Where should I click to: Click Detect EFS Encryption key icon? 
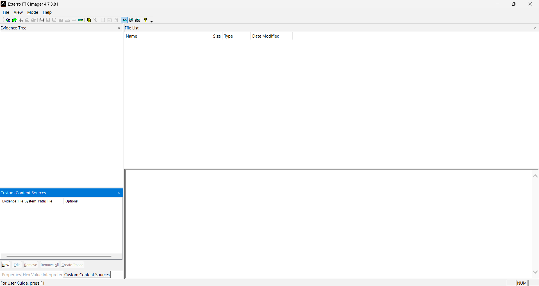[x=95, y=20]
